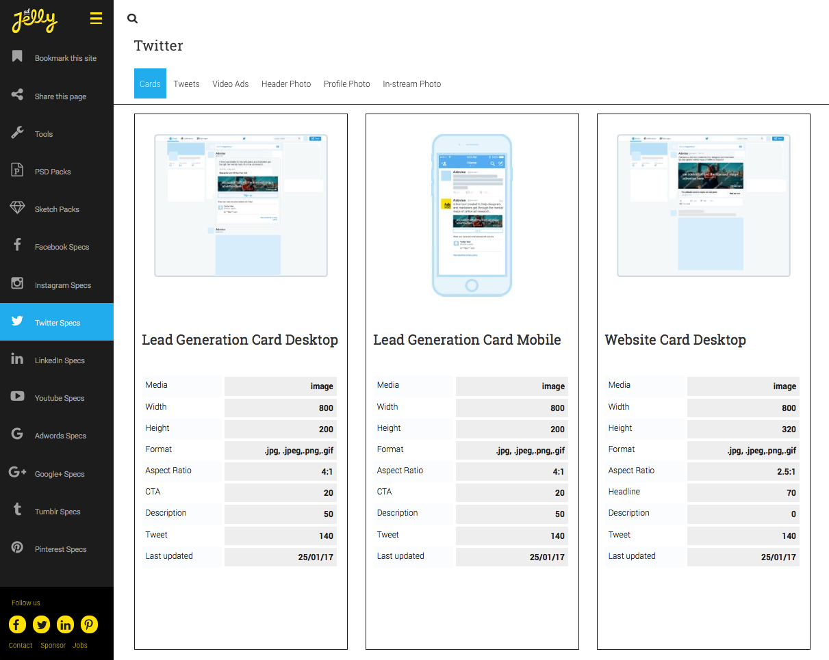829x660 pixels.
Task: Open the Video Ads tab
Action: [231, 83]
